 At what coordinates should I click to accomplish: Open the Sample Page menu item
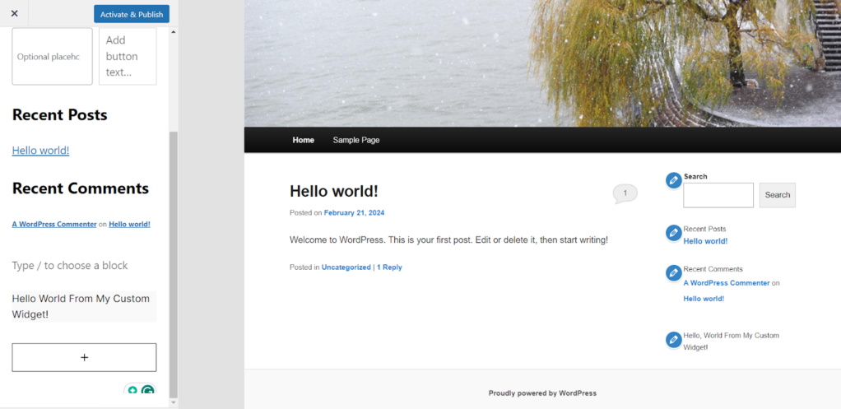tap(356, 140)
